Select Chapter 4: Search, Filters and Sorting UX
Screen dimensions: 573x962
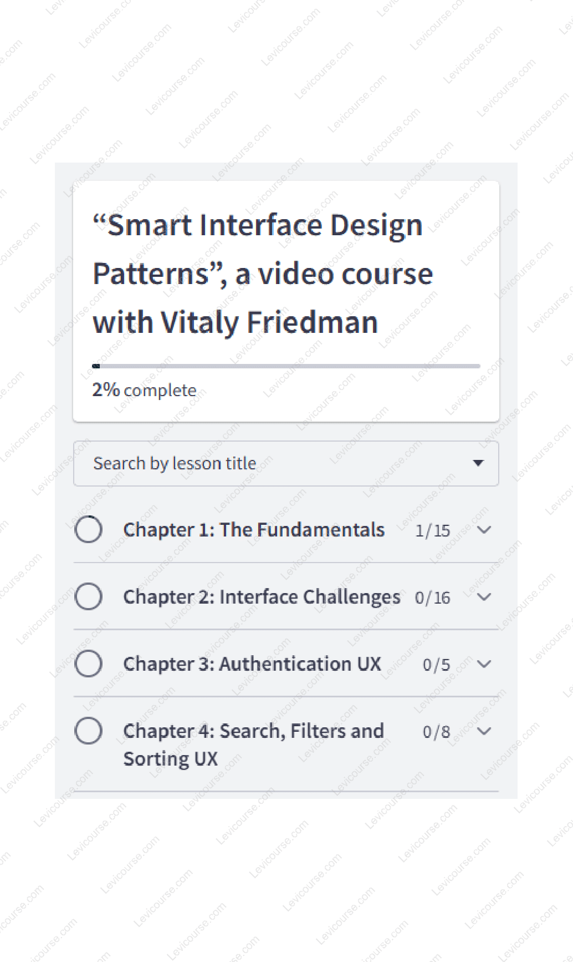point(253,745)
